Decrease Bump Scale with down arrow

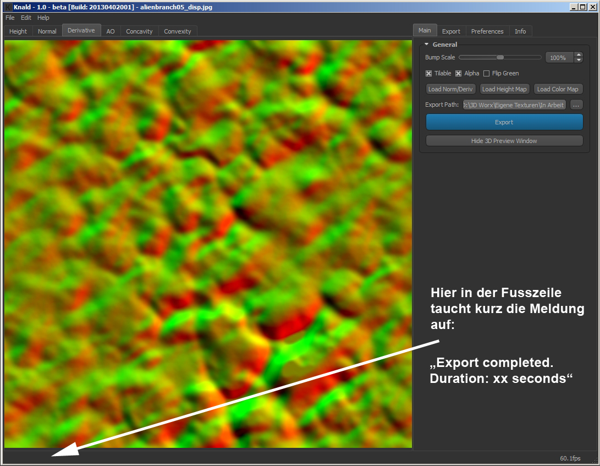tap(579, 60)
